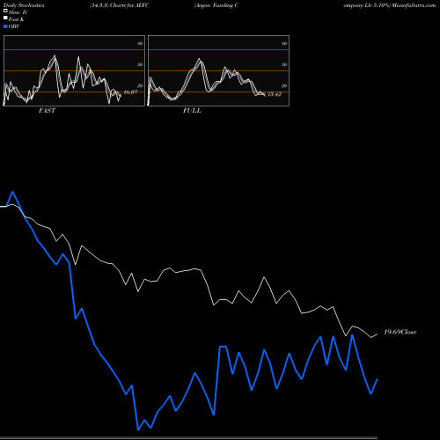Screen dimensions: 440x440
Task: Click the 'Daily Stochastics' title text
Action: [x=24, y=5]
